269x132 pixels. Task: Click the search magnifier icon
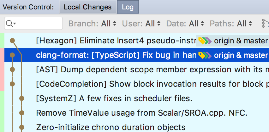click(x=10, y=24)
